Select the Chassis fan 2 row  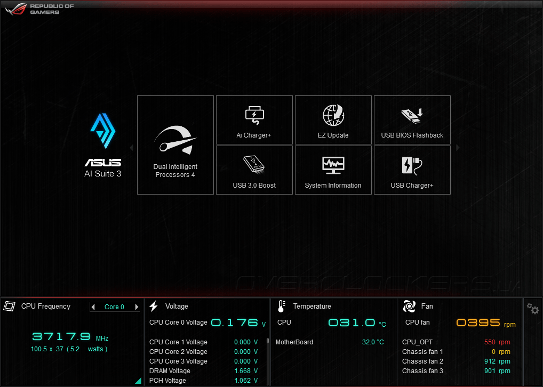point(457,361)
